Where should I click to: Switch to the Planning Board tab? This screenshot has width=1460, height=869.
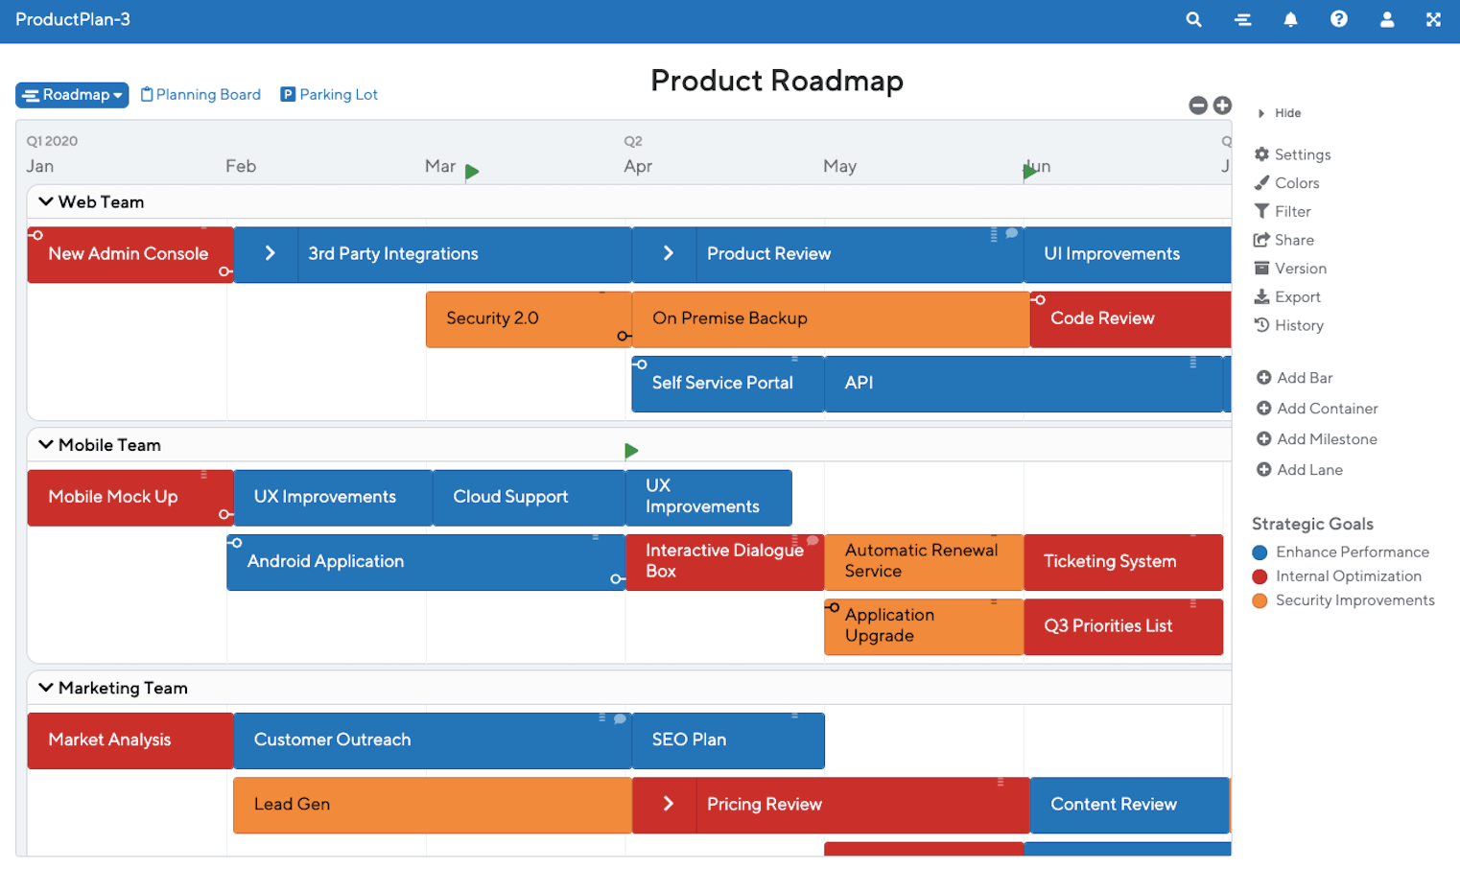(200, 94)
